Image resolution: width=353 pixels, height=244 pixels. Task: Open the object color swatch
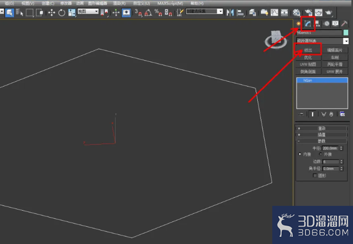click(x=346, y=33)
